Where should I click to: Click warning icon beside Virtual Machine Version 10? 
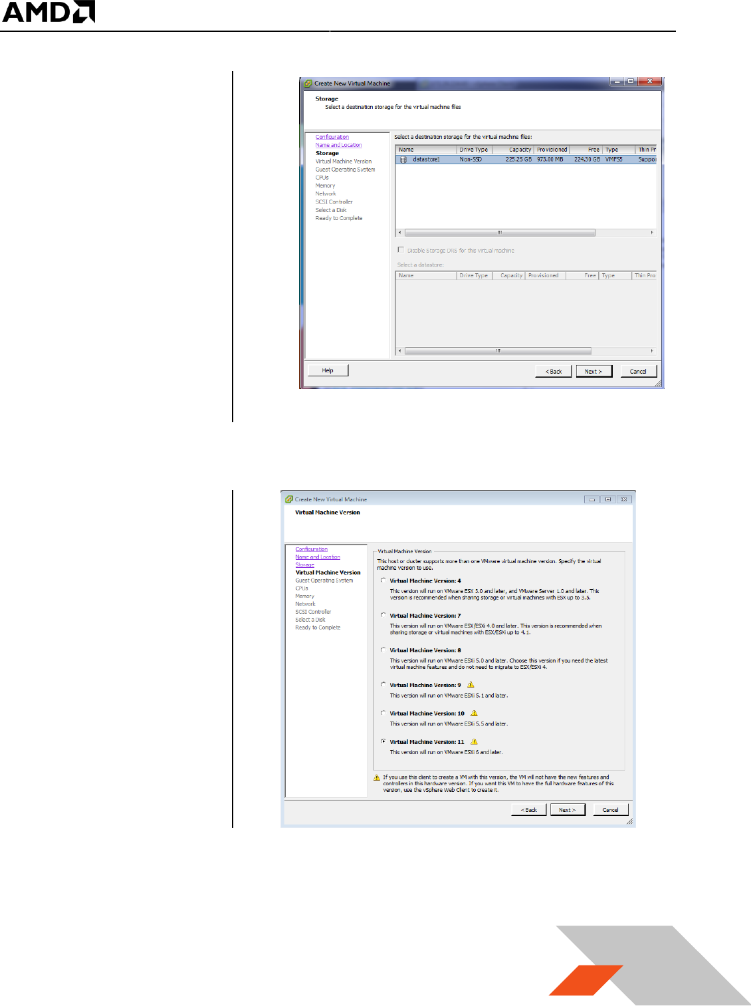(x=474, y=713)
